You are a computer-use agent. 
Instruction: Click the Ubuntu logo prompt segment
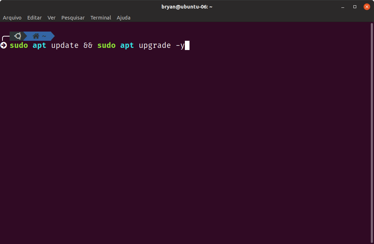coord(18,36)
